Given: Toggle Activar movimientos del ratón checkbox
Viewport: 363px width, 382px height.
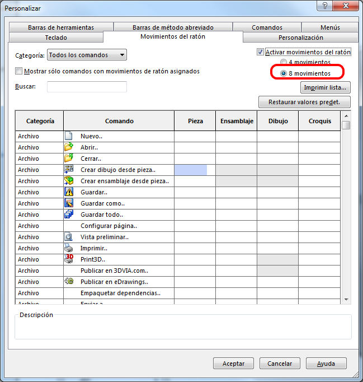Looking at the screenshot, I should tap(260, 52).
